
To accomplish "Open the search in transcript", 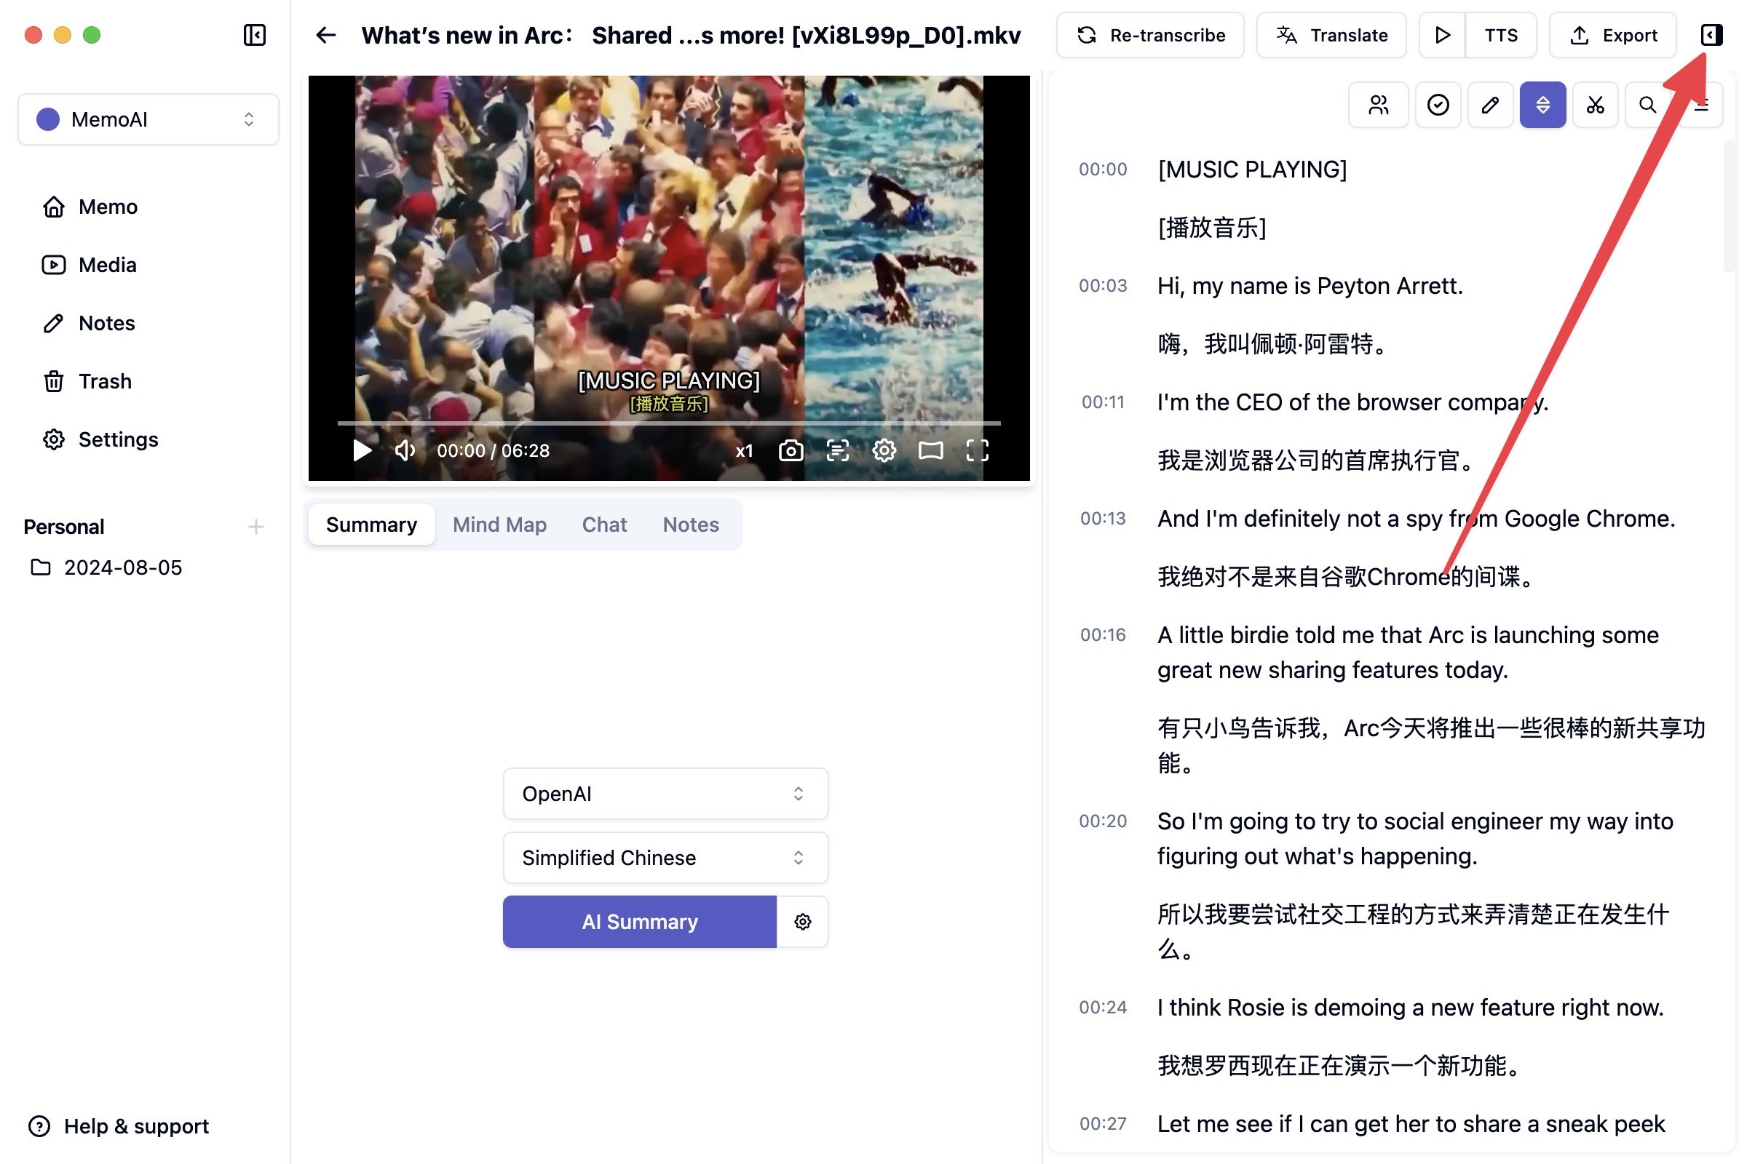I will click(1647, 105).
